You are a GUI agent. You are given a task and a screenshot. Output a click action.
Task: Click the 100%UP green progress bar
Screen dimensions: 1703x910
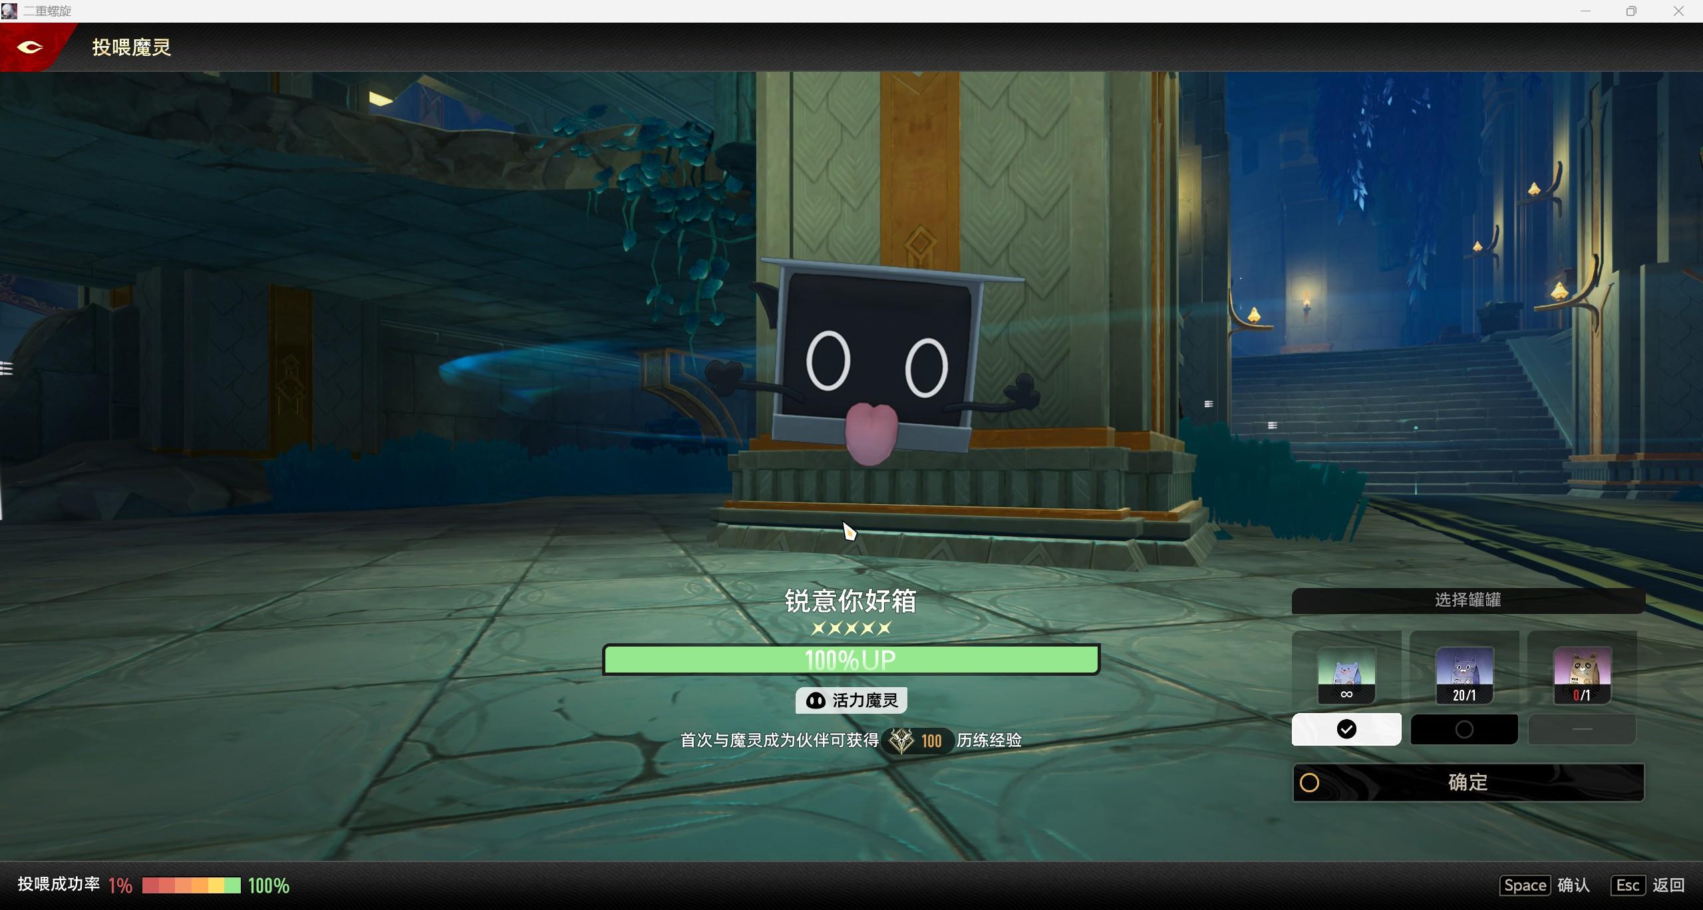[x=851, y=660]
